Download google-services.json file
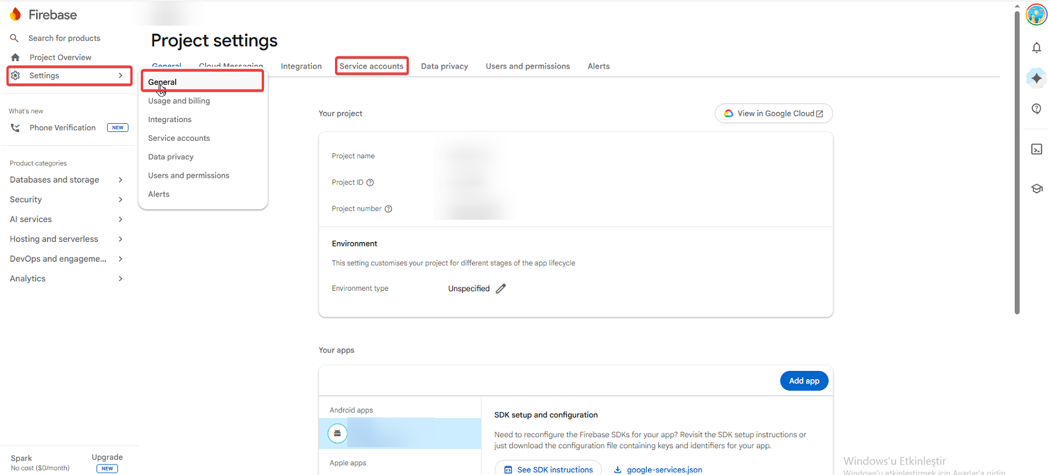This screenshot has height=475, width=1048. click(x=658, y=470)
